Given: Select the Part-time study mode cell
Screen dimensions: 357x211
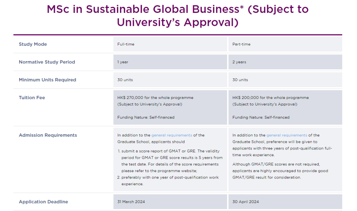Looking at the screenshot, I should click(x=241, y=44).
